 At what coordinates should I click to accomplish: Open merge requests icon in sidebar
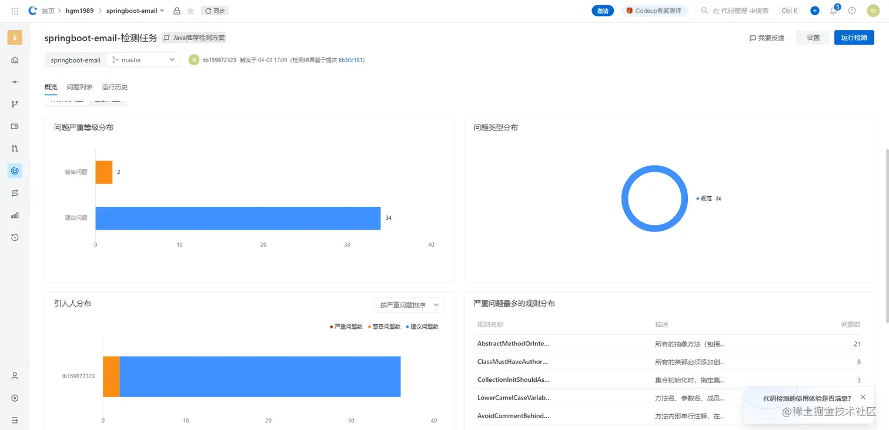pos(15,149)
